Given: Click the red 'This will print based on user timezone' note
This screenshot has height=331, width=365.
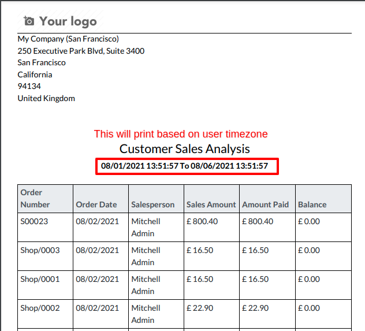Looking at the screenshot, I should pos(181,134).
